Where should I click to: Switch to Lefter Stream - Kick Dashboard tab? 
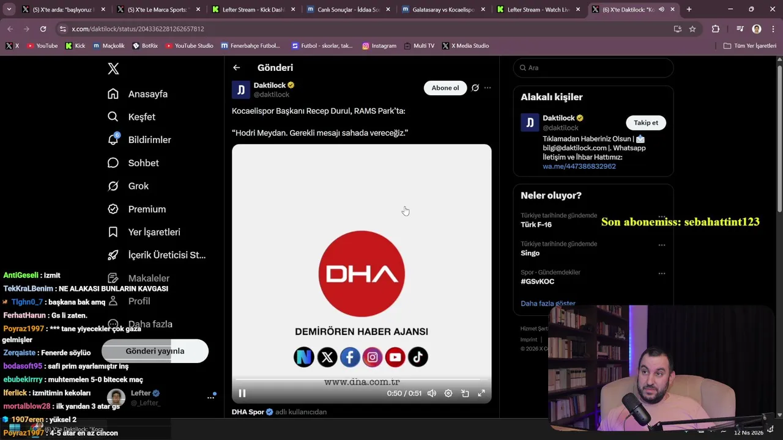[x=254, y=10]
